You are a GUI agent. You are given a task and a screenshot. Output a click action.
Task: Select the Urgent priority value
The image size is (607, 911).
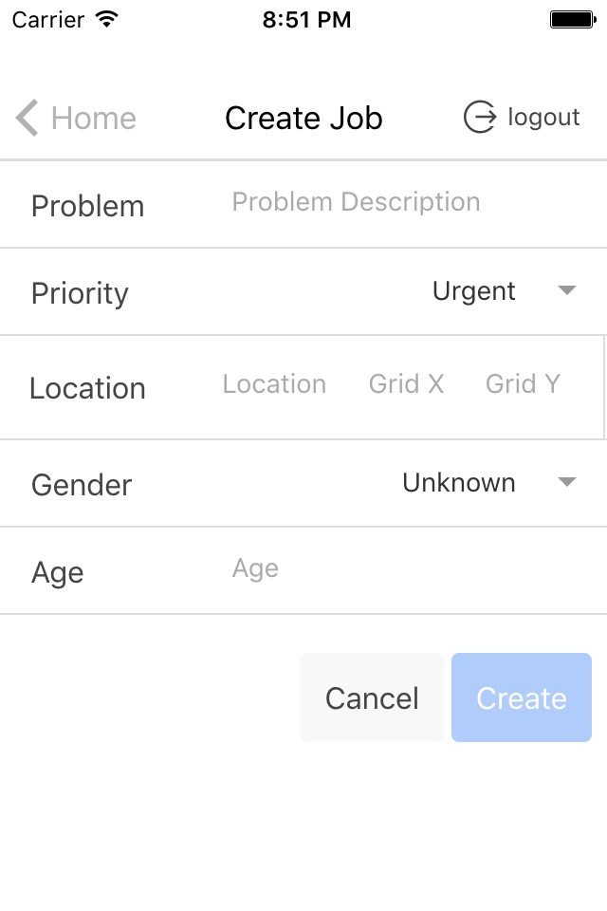point(473,291)
